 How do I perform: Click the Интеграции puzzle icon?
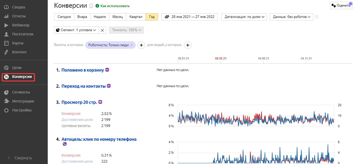tap(7, 101)
